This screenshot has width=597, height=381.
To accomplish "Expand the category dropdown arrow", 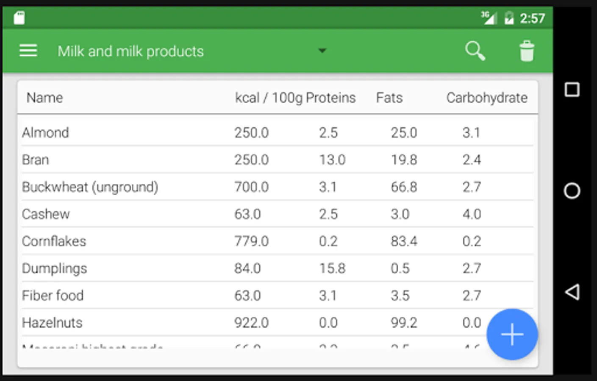I will coord(322,51).
